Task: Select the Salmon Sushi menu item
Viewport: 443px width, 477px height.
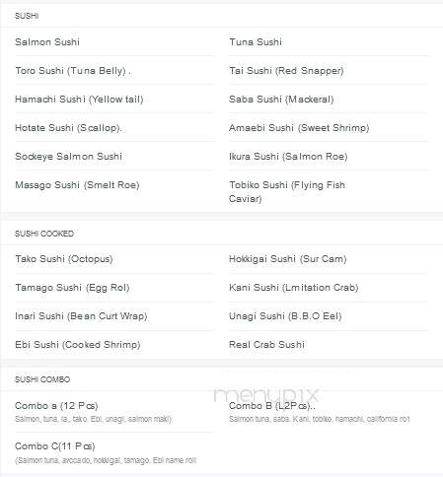Action: coord(47,42)
